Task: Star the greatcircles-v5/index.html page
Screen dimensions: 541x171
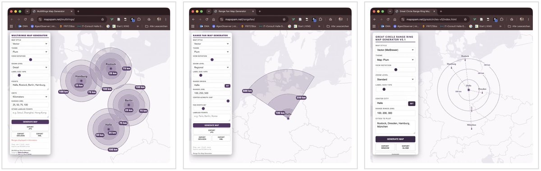Action: tap(465, 19)
